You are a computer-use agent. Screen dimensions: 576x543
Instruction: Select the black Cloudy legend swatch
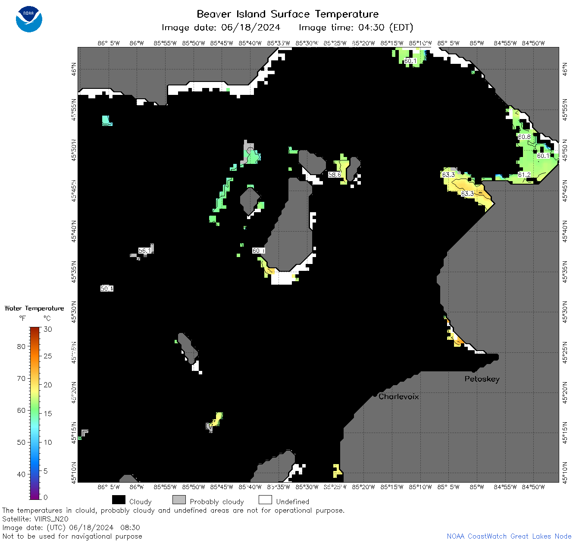point(119,500)
